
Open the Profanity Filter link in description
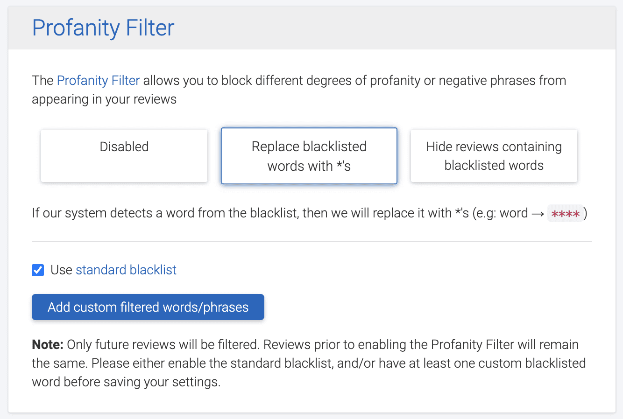pyautogui.click(x=98, y=81)
